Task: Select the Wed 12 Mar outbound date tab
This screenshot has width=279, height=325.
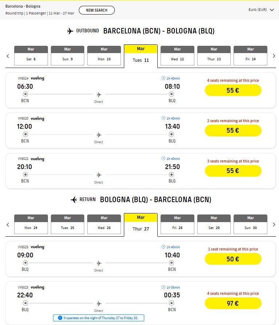Action: [x=177, y=56]
